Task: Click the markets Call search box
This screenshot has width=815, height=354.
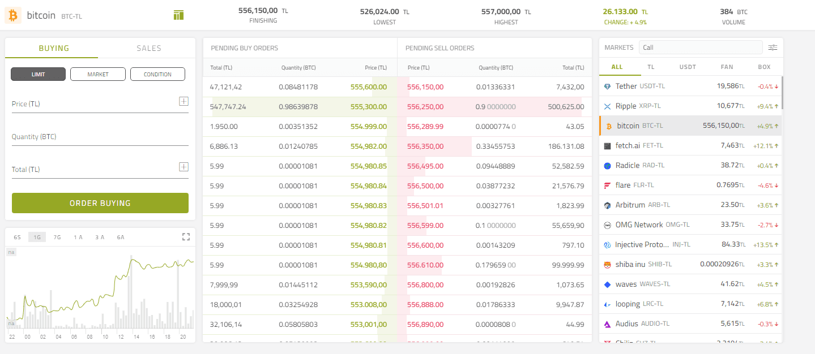Action: point(701,48)
